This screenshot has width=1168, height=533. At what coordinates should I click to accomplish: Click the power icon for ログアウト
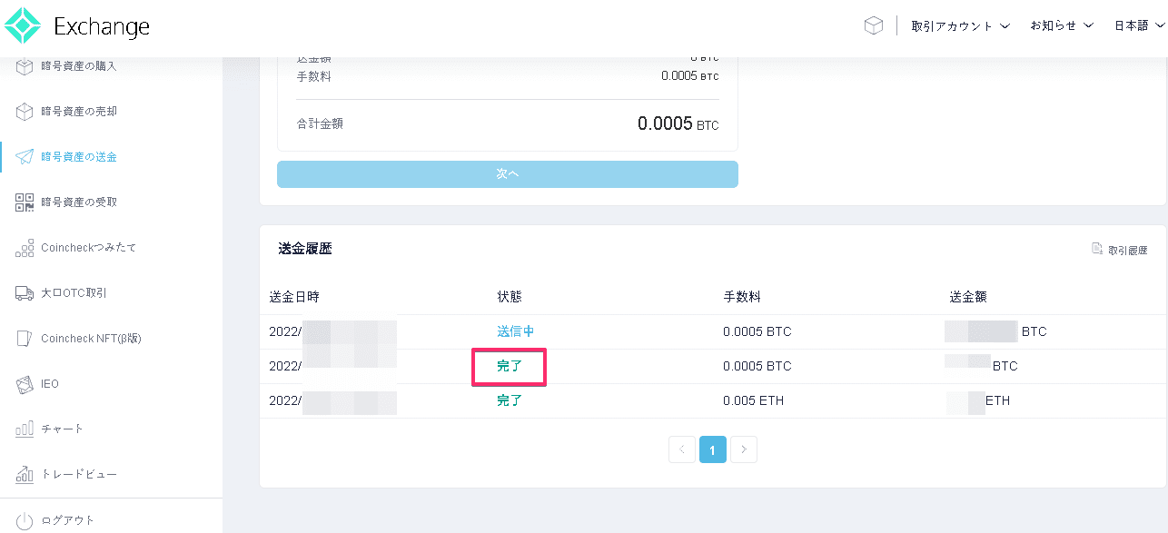(25, 520)
